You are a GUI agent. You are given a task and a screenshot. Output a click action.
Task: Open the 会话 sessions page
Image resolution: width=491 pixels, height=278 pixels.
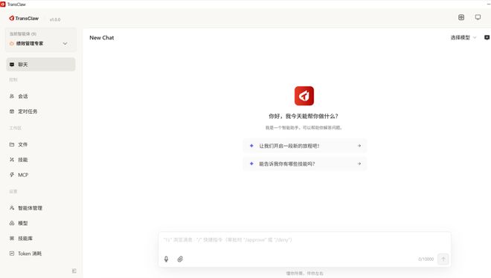tap(41, 97)
